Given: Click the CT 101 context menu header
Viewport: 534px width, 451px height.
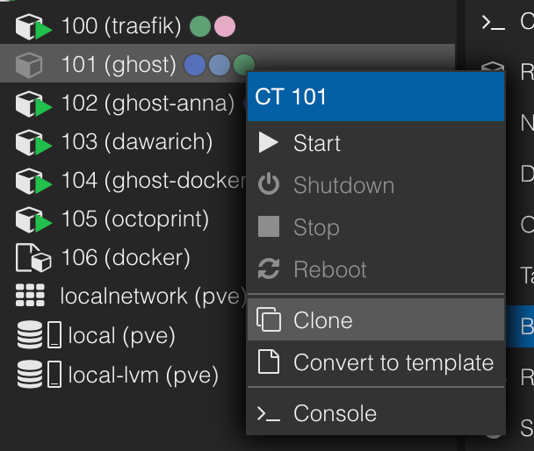Looking at the screenshot, I should [375, 97].
